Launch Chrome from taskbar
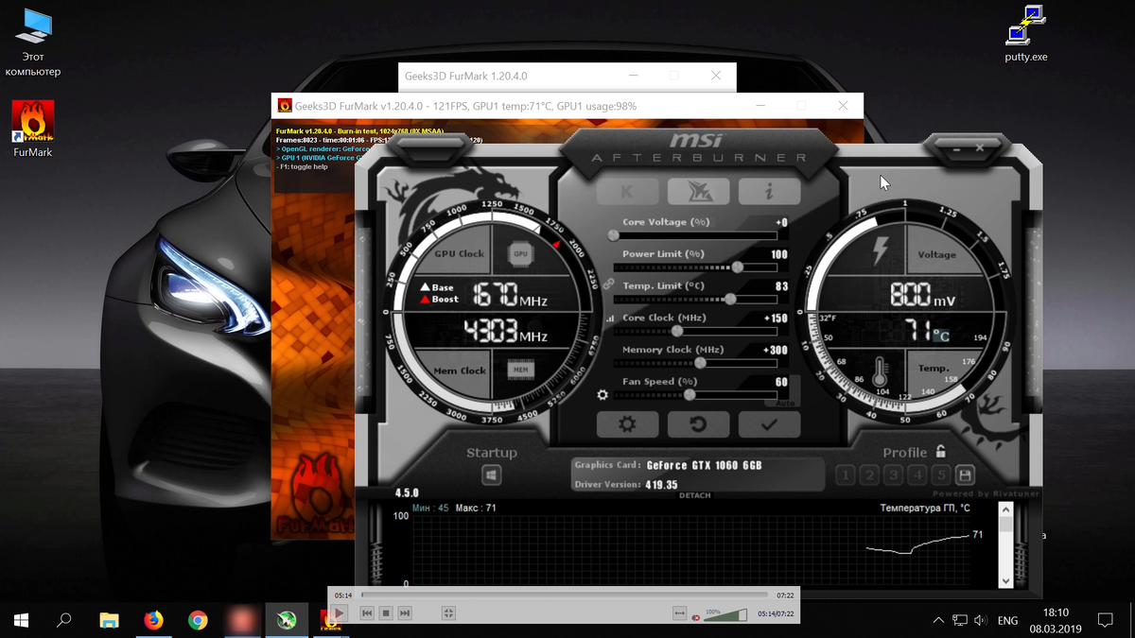The width and height of the screenshot is (1135, 638). 198,620
